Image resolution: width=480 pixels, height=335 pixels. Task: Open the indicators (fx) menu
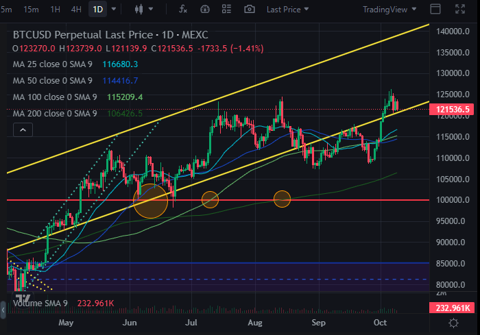182,9
